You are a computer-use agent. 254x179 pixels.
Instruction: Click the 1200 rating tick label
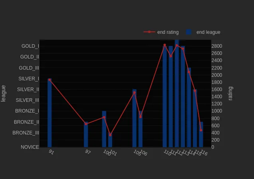pyautogui.click(x=217, y=104)
